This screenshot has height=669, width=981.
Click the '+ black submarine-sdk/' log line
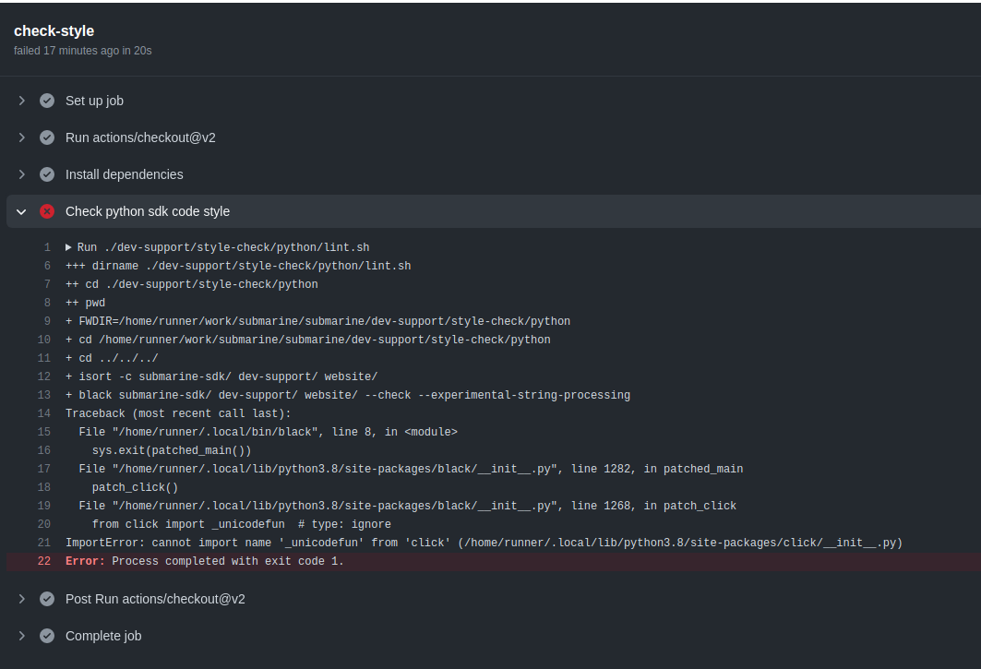(x=348, y=396)
